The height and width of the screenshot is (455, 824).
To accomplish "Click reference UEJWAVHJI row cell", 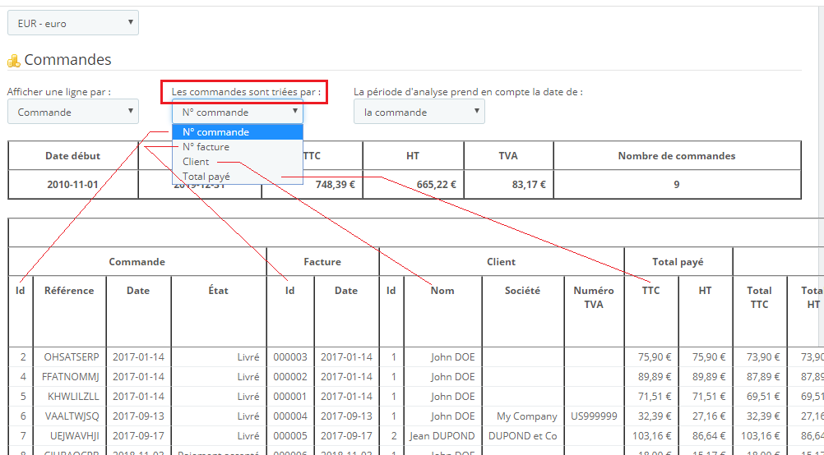I will (69, 435).
